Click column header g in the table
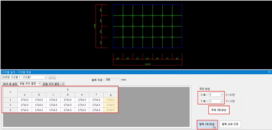Viewport: 272px width, 130px height. pyautogui.click(x=111, y=95)
